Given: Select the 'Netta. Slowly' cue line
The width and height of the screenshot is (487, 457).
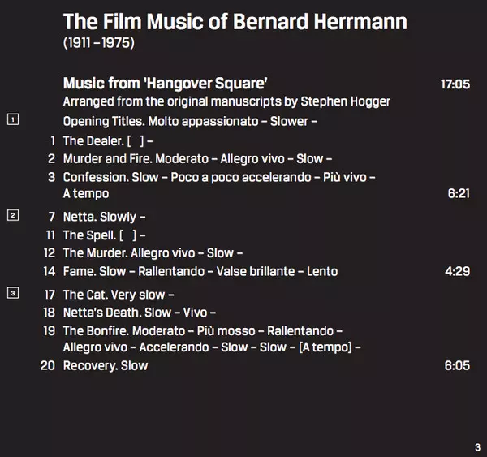Looking at the screenshot, I should click(105, 217).
